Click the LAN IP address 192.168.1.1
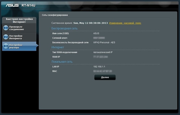The height and width of the screenshot is (115, 180). [99, 66]
